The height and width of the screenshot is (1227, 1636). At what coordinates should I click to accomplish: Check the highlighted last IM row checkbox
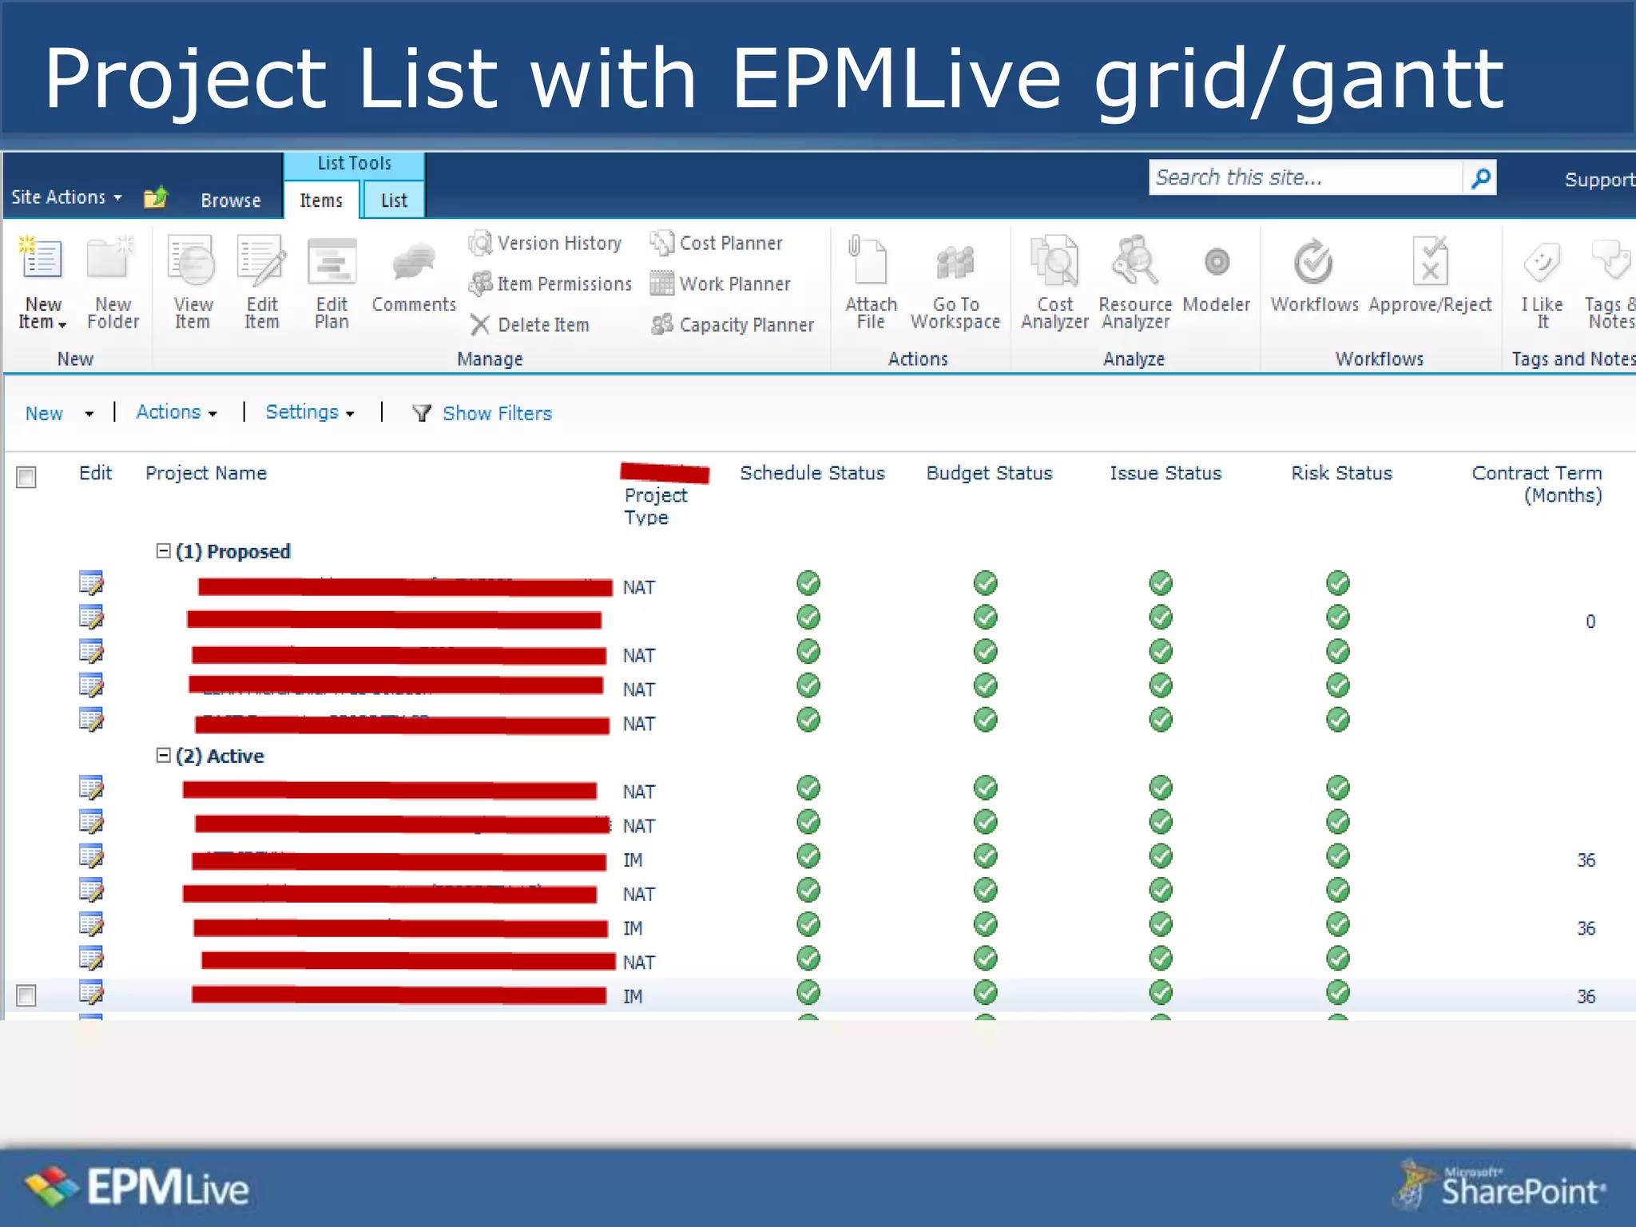point(26,995)
